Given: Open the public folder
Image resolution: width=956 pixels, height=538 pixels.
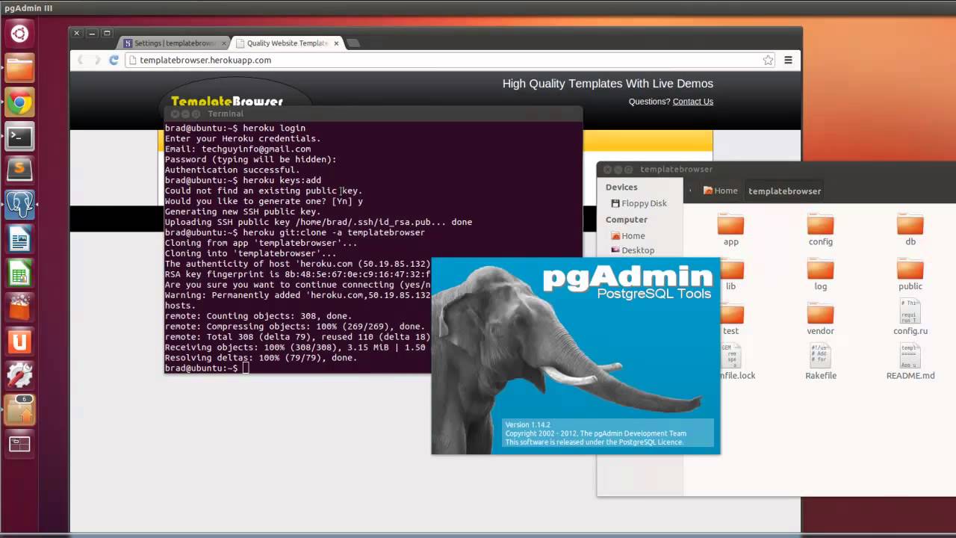Looking at the screenshot, I should tap(910, 274).
